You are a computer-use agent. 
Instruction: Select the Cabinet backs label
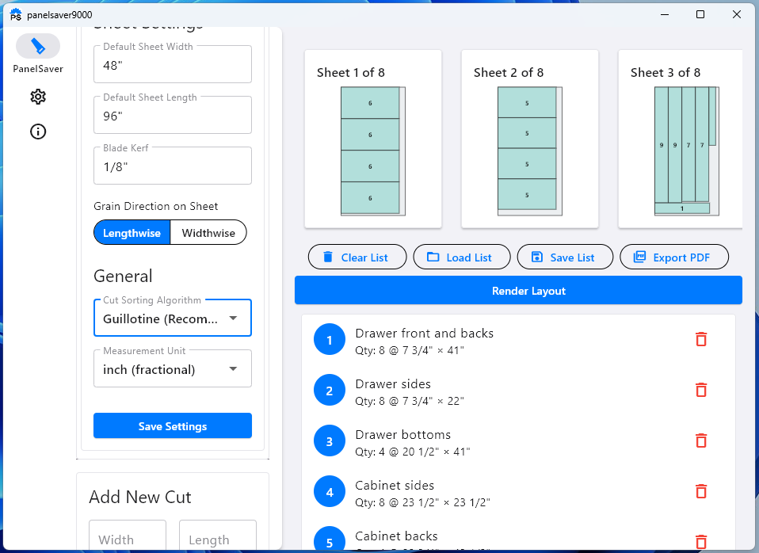pyautogui.click(x=396, y=536)
